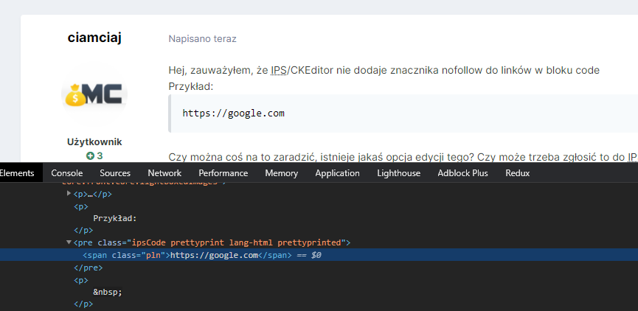
Task: Open the Console tab
Action: (x=66, y=173)
